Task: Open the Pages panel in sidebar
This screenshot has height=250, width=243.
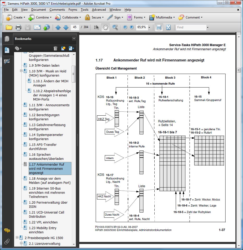Action: [7, 39]
